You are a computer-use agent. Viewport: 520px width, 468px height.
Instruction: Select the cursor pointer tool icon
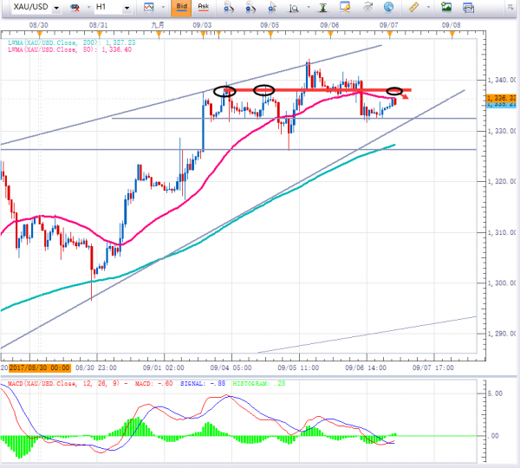pos(272,7)
